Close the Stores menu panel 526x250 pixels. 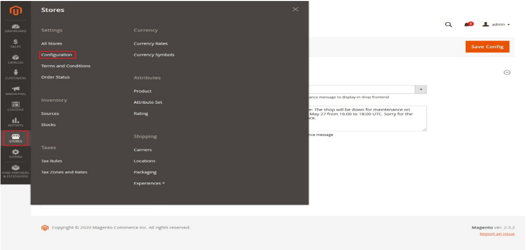click(x=296, y=9)
